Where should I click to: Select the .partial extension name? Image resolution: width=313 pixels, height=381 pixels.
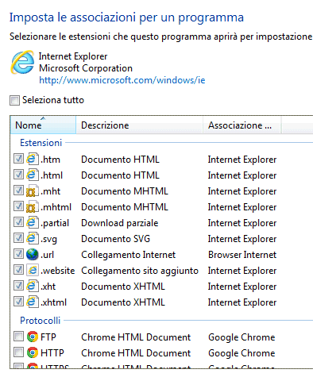55,223
